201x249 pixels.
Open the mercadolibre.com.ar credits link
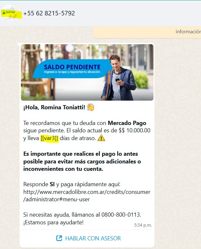[x=87, y=195]
